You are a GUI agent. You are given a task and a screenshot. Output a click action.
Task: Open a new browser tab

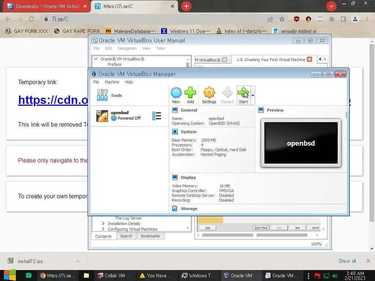coord(186,6)
